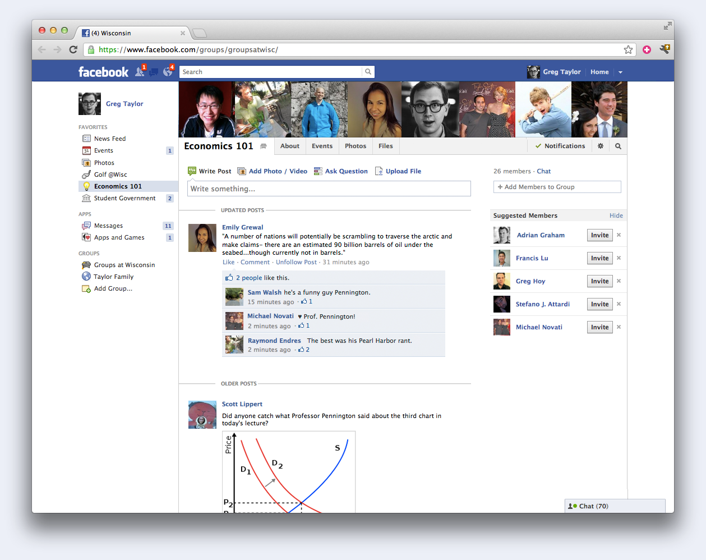Open the globe notifications icon
This screenshot has height=560, width=706.
168,72
